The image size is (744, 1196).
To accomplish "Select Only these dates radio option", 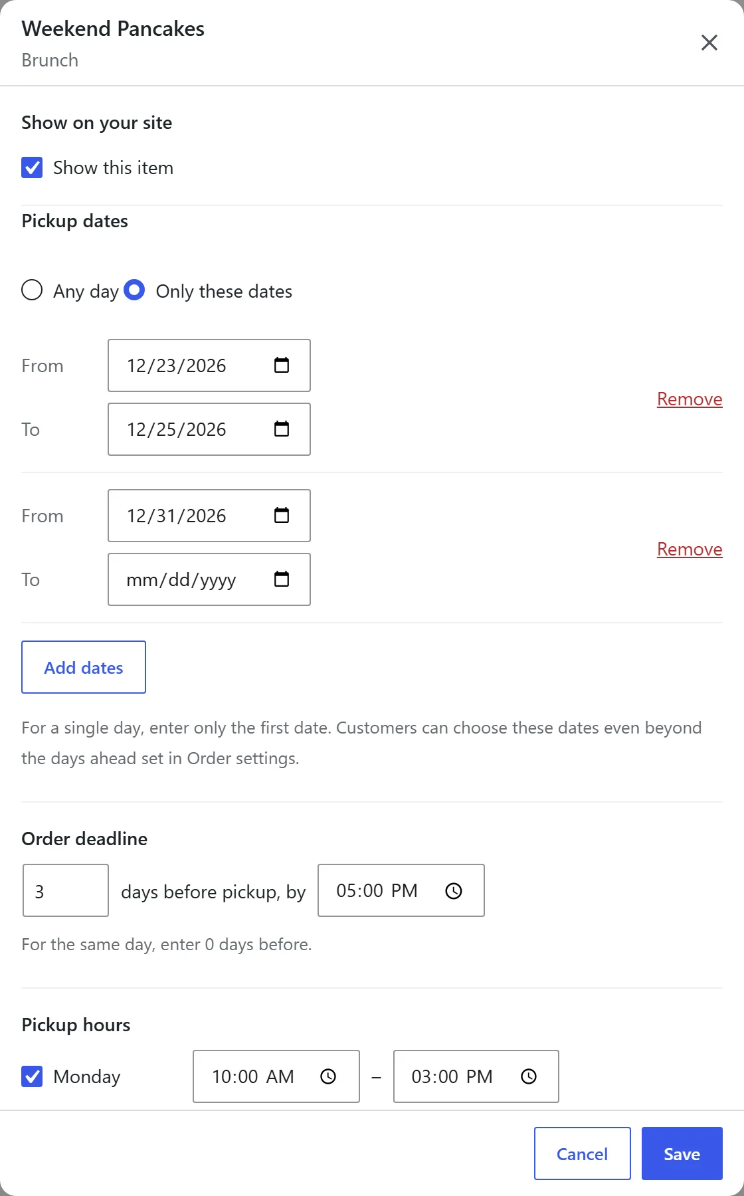I will click(x=134, y=290).
